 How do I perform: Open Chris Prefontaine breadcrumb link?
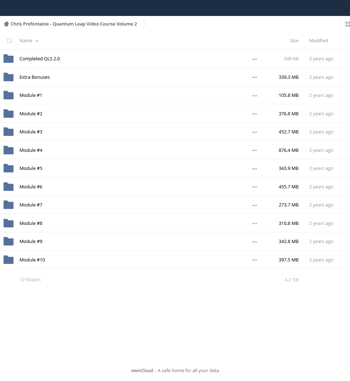pos(73,24)
